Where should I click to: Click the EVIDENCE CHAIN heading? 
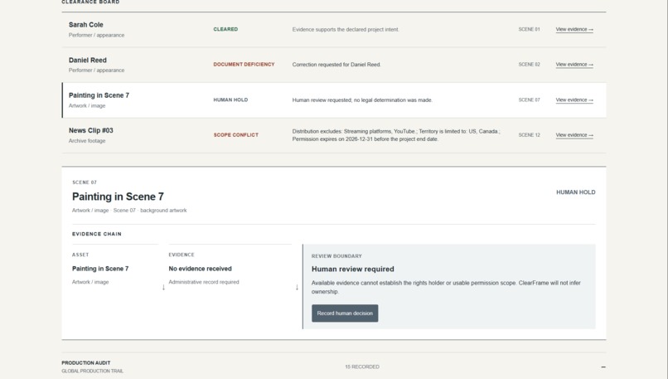click(97, 234)
